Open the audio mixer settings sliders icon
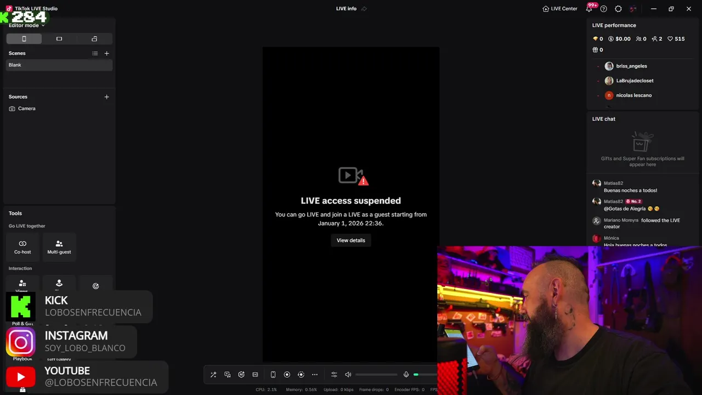This screenshot has height=395, width=702. pos(334,375)
